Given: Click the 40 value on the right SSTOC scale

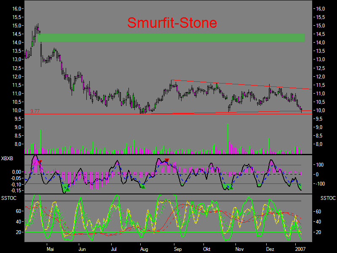Looking at the screenshot, I should pos(318,222).
